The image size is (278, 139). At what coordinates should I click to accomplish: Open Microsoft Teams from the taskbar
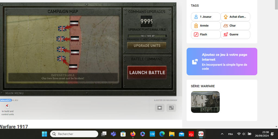click(113, 134)
